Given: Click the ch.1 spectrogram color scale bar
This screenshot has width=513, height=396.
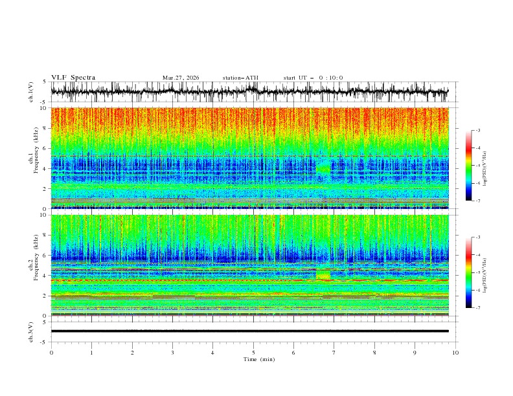Looking at the screenshot, I should 469,166.
